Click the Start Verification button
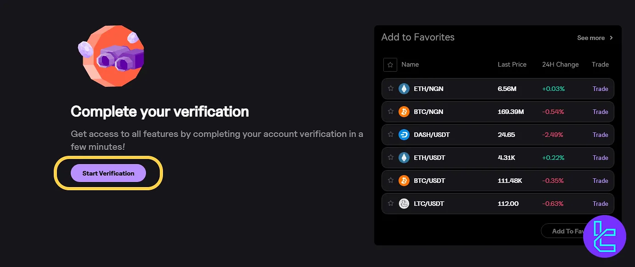This screenshot has height=267, width=635. pyautogui.click(x=108, y=173)
